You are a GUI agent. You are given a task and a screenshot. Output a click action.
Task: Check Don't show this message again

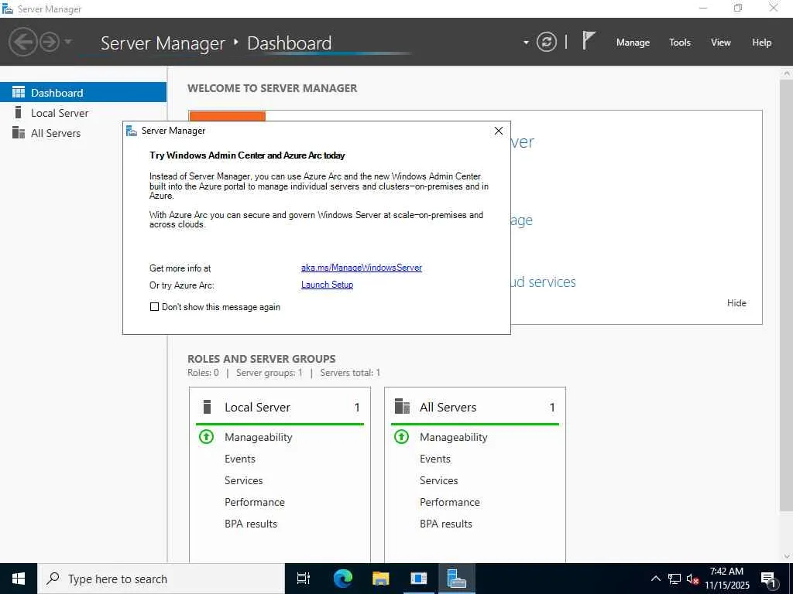click(x=154, y=306)
